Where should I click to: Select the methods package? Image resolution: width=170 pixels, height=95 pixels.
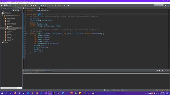[9, 34]
